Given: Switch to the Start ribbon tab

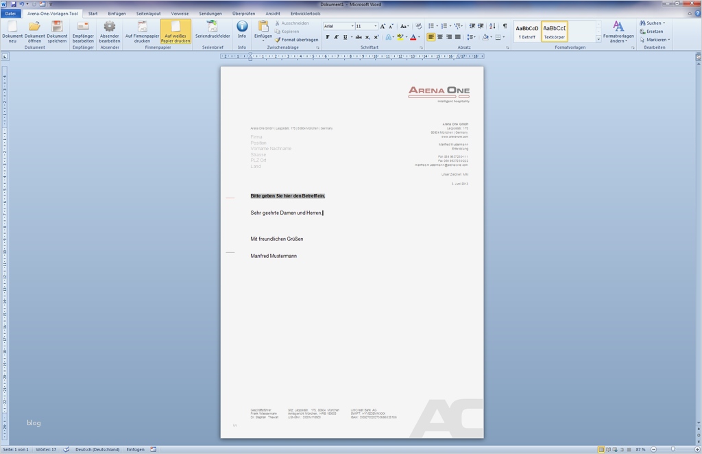Looking at the screenshot, I should click(93, 12).
